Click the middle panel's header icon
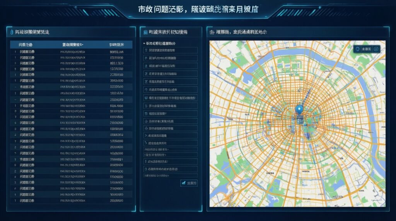Image resolution: width=396 pixels, height=221 pixels. 145,32
